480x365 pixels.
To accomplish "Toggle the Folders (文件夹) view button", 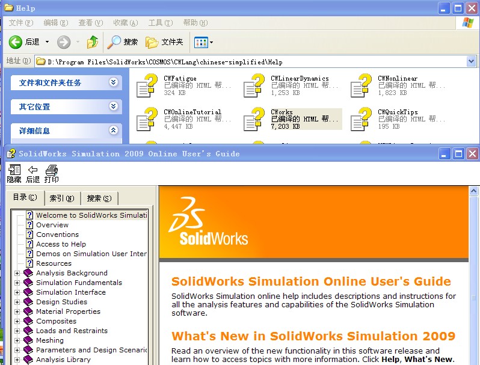I will pos(164,42).
